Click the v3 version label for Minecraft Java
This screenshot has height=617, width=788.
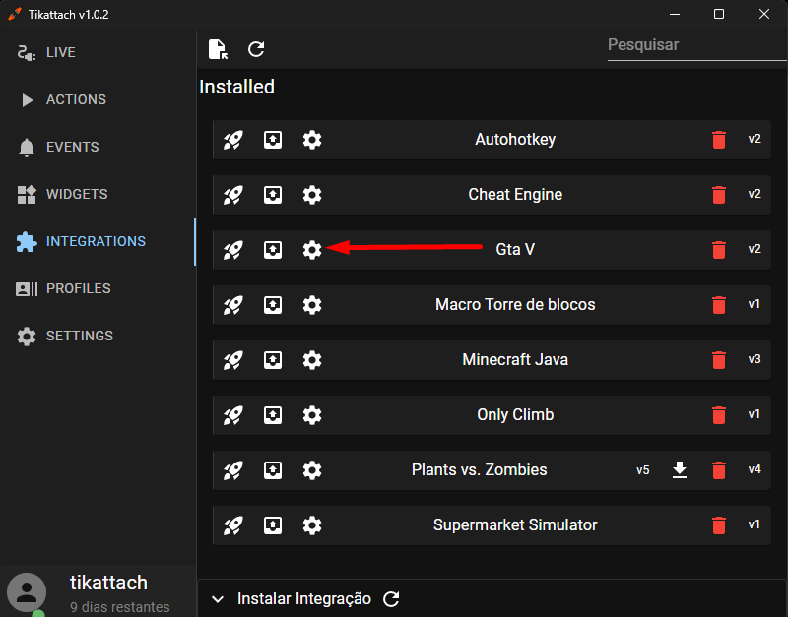tap(755, 359)
